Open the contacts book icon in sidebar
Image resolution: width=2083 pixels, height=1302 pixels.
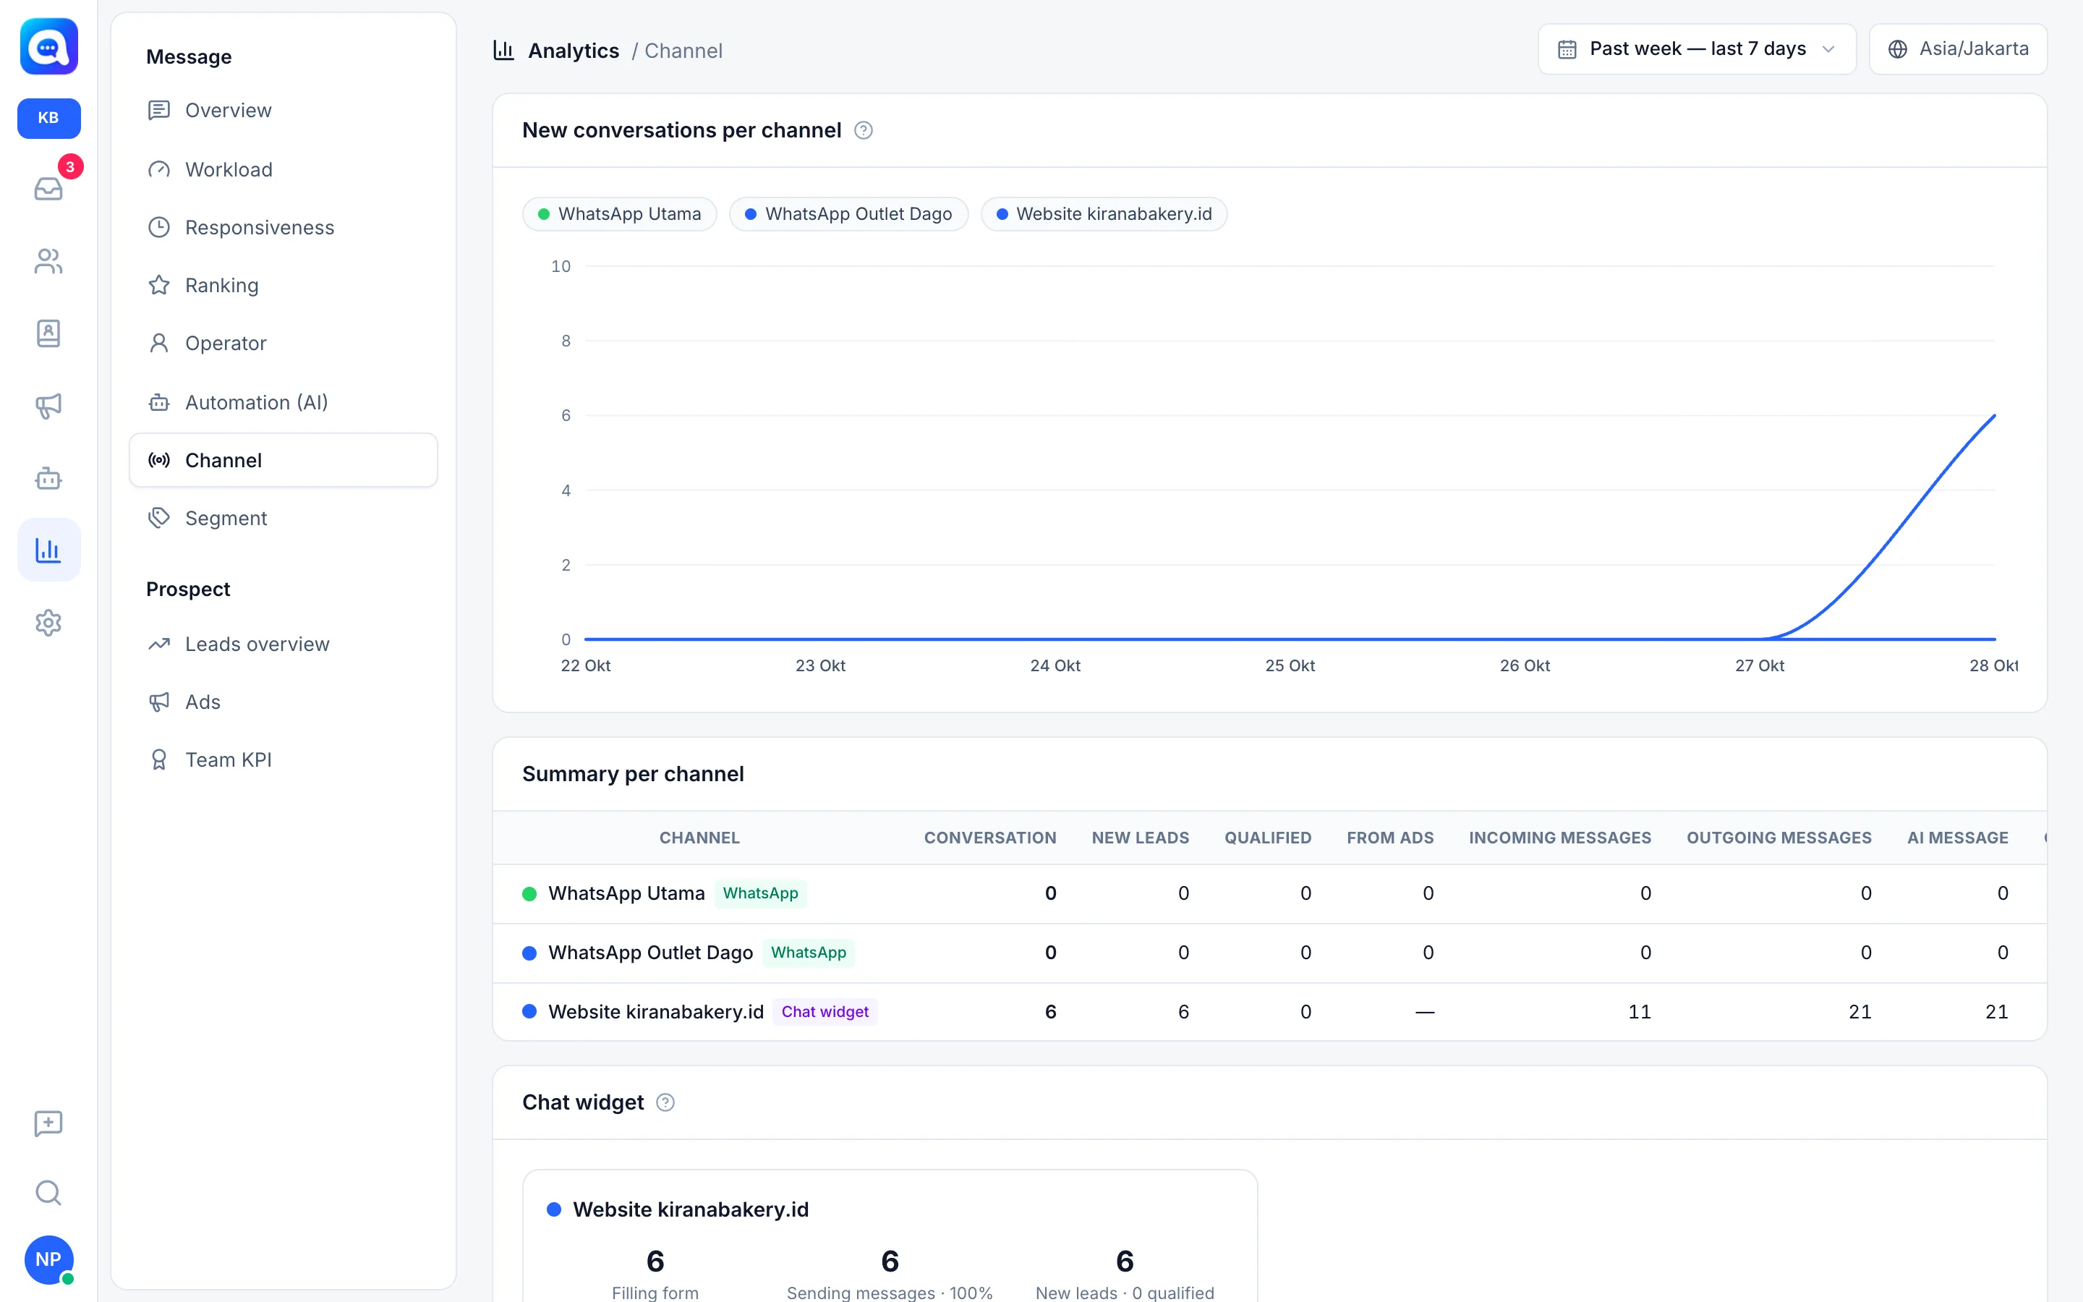click(48, 333)
